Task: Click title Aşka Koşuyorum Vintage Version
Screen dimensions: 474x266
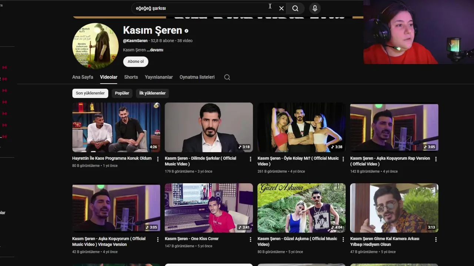Action: pyautogui.click(x=109, y=242)
